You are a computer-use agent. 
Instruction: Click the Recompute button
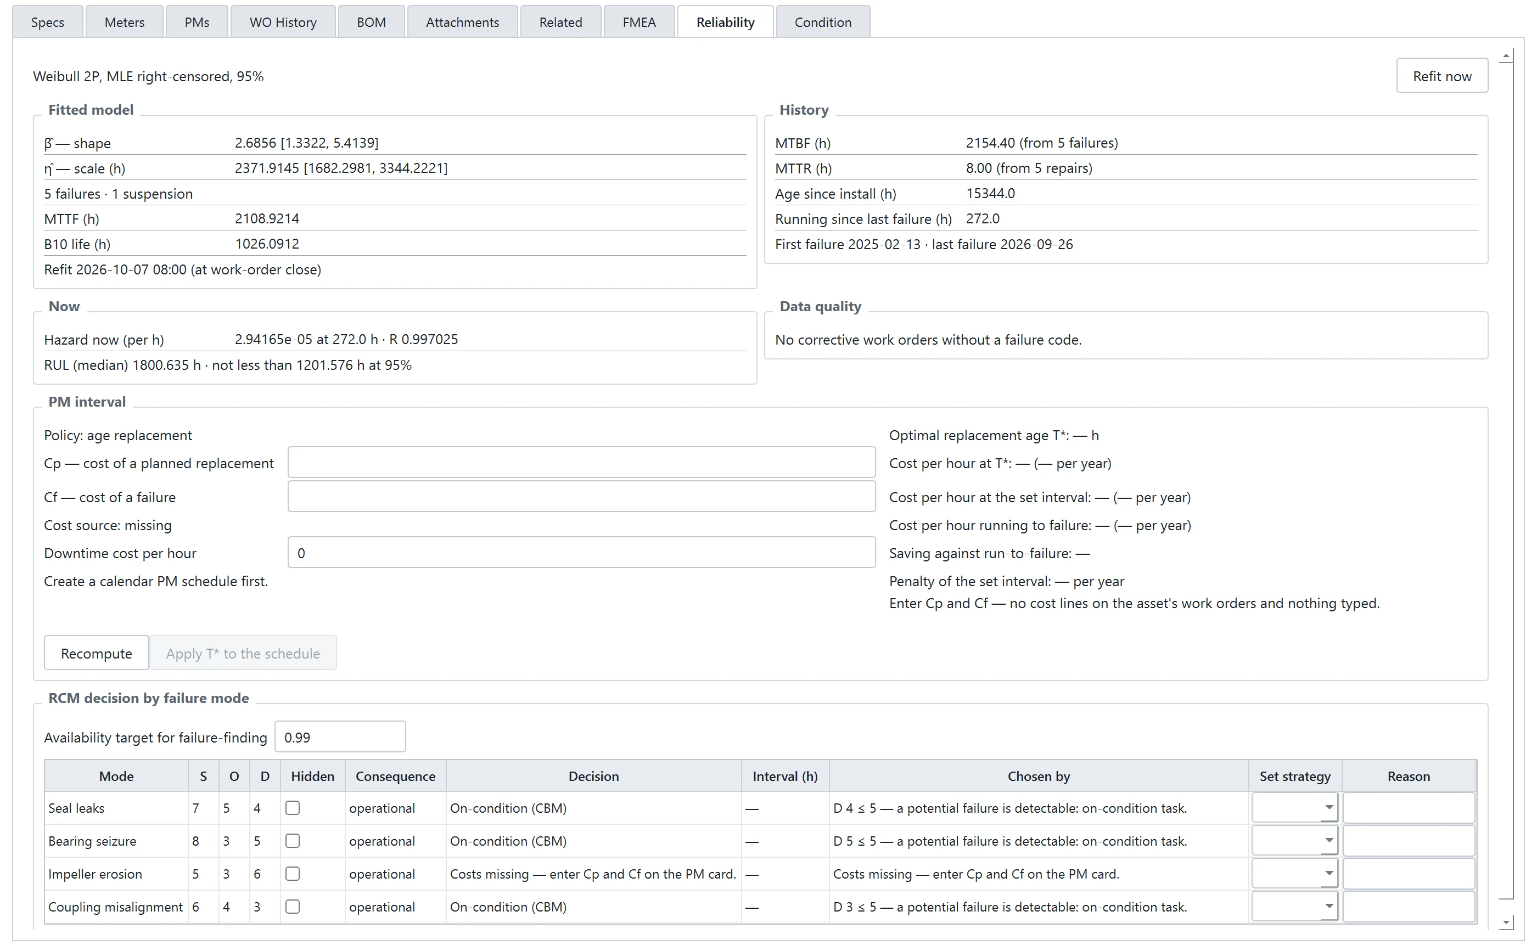pos(96,653)
